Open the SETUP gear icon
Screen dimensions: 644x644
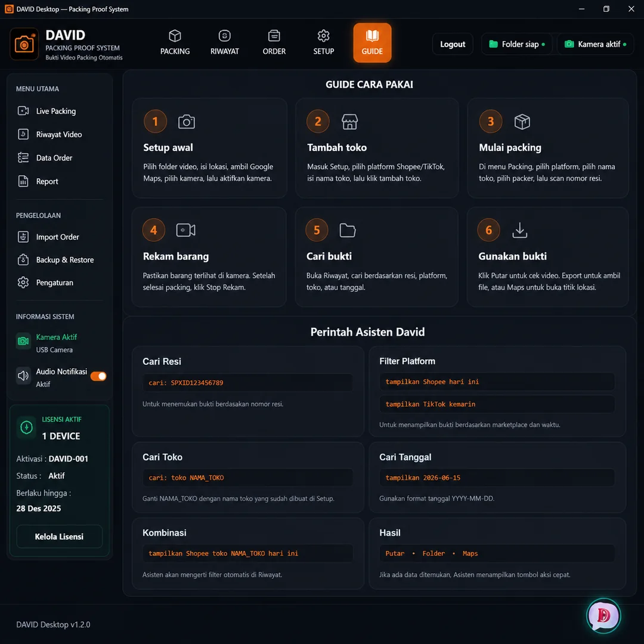tap(323, 36)
